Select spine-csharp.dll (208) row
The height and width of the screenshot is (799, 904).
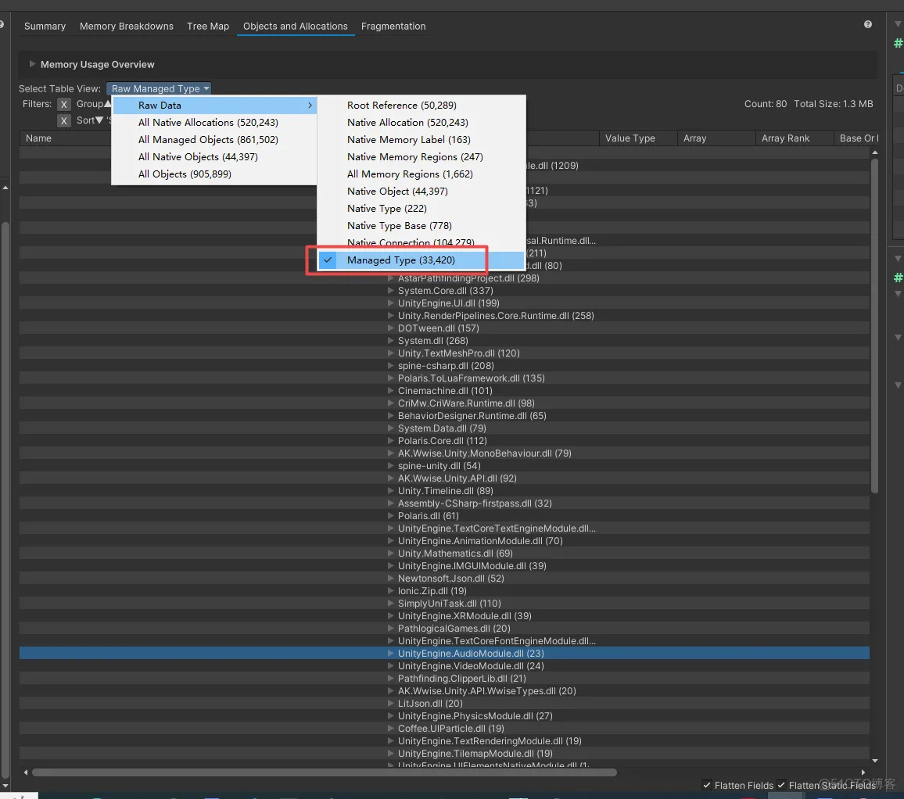pos(444,365)
